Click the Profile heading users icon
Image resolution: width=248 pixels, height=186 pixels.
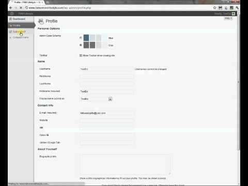(41, 21)
